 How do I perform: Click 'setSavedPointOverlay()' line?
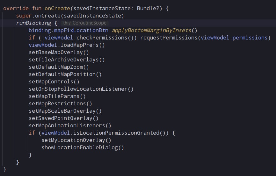(63, 118)
